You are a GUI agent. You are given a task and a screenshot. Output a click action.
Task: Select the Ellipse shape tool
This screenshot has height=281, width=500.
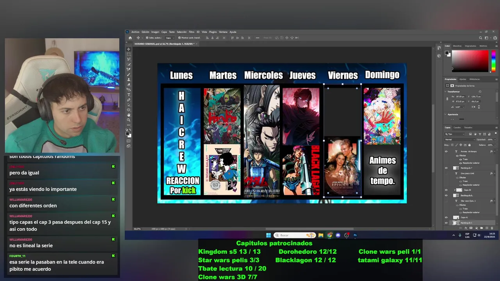pos(129,110)
